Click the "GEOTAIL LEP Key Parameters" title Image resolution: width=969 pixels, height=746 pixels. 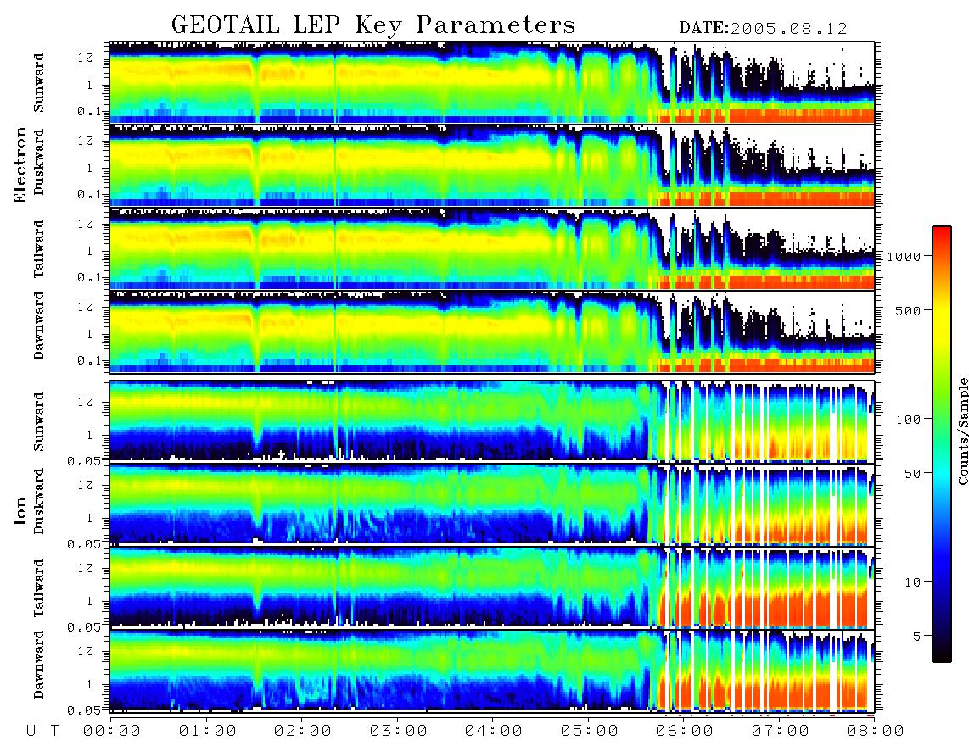(x=373, y=25)
